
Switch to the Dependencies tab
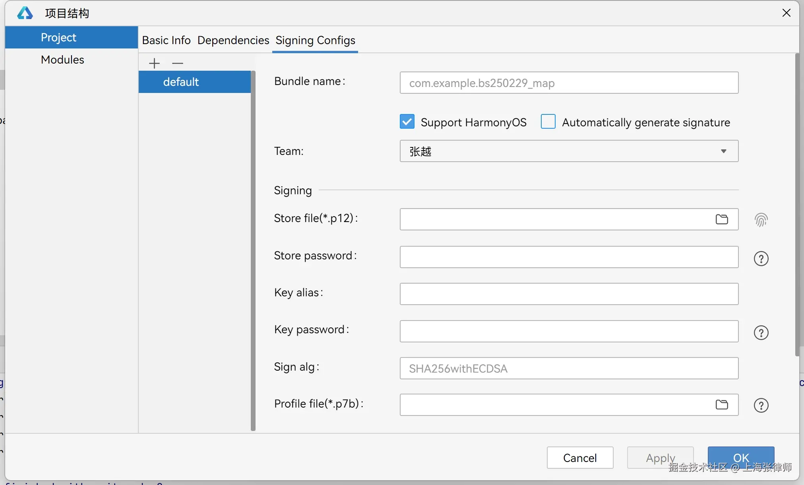pyautogui.click(x=233, y=40)
